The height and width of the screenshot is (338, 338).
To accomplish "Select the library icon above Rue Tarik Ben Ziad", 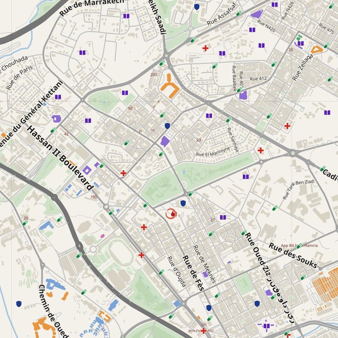I will (x=246, y=177).
